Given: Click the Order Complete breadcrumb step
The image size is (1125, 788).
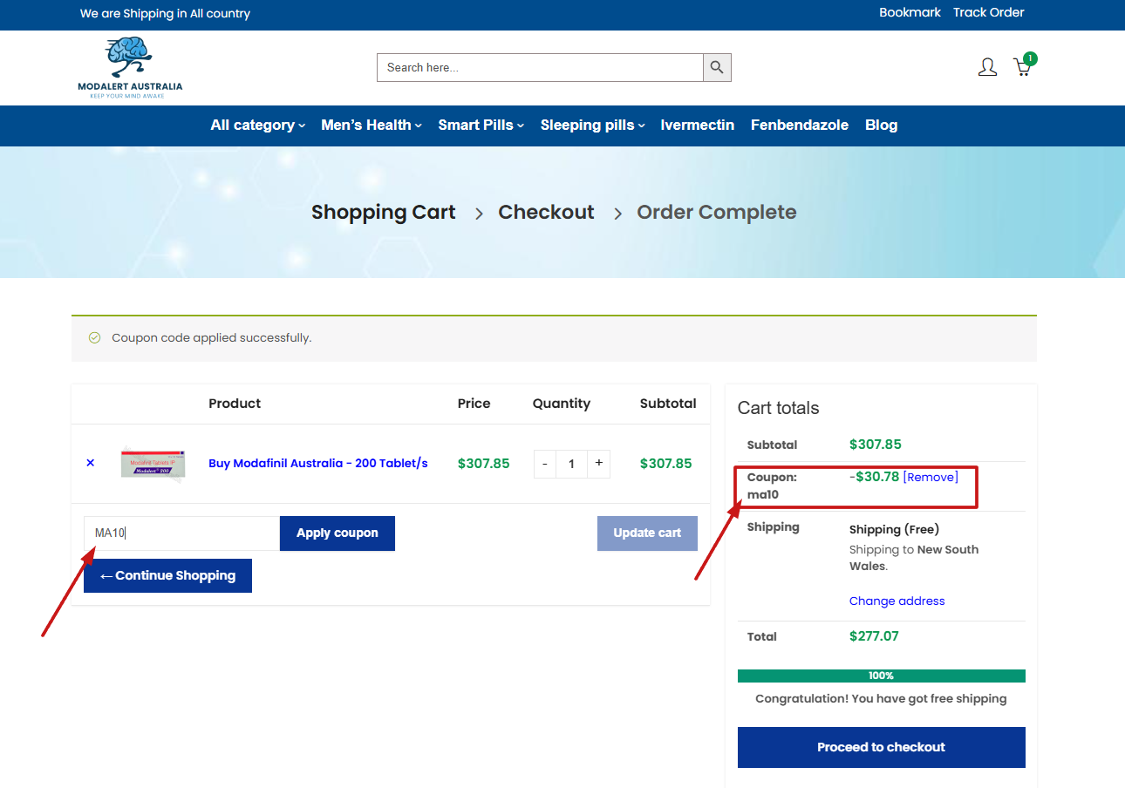Looking at the screenshot, I should tap(717, 212).
